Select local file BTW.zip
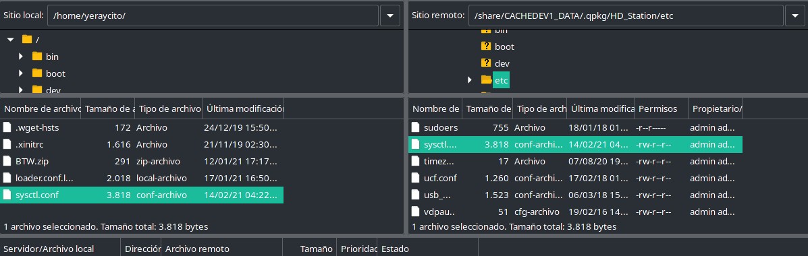 142,162
